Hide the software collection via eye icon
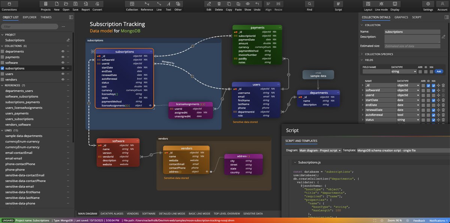 (x=63, y=63)
